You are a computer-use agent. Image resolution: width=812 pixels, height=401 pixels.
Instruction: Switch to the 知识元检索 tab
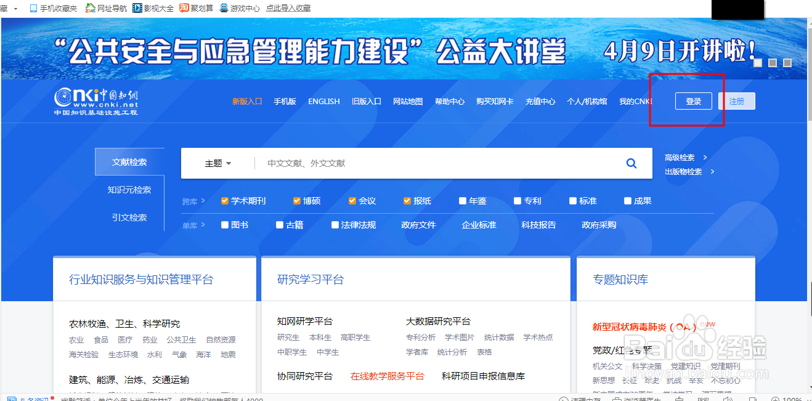[x=129, y=190]
